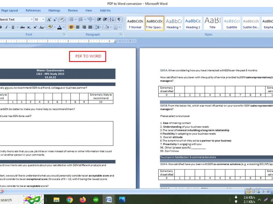
Task: Open Google Chrome from taskbar
Action: click(x=69, y=200)
